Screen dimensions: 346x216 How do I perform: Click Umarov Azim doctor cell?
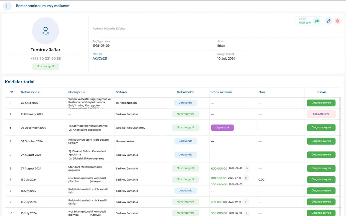125,141
